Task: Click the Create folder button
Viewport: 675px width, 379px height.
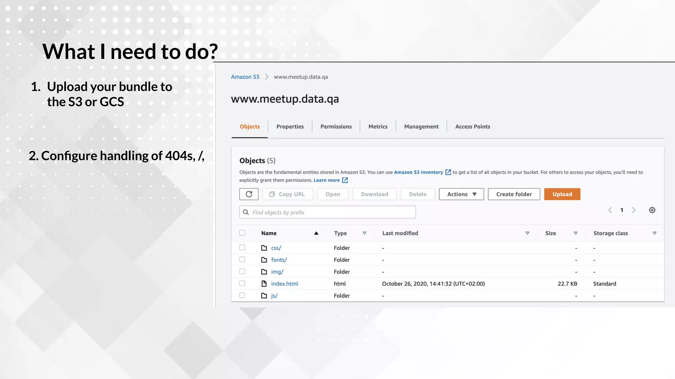Action: 514,194
